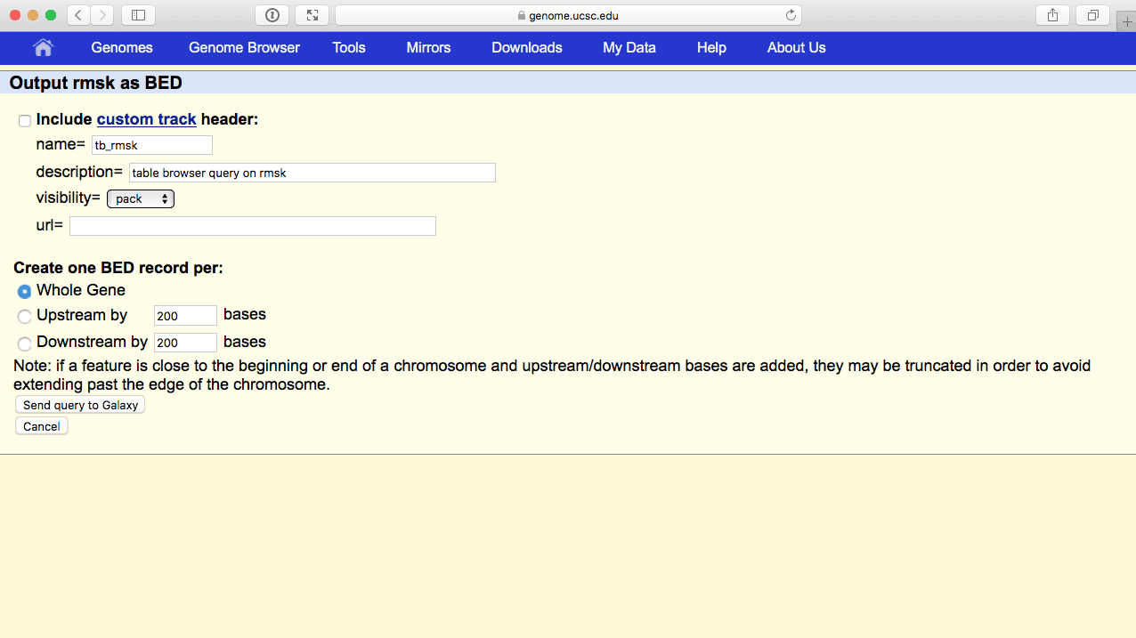This screenshot has height=638, width=1136.
Task: Follow the custom track link
Action: (x=146, y=119)
